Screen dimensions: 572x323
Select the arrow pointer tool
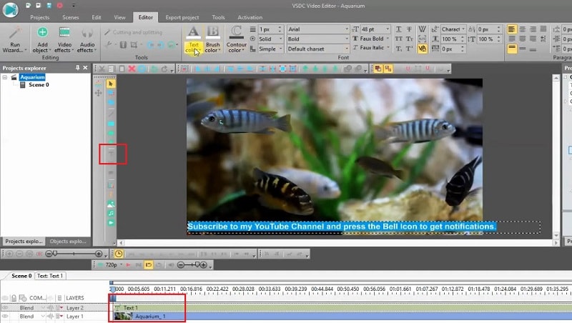pyautogui.click(x=111, y=84)
